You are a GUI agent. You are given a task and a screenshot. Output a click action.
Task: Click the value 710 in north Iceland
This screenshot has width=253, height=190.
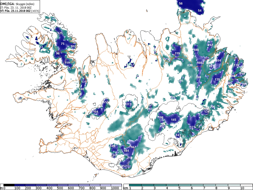tap(167, 59)
